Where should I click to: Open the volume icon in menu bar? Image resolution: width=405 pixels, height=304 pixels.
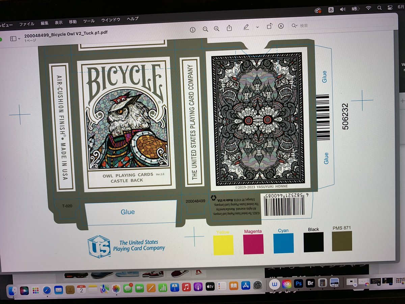(x=344, y=9)
